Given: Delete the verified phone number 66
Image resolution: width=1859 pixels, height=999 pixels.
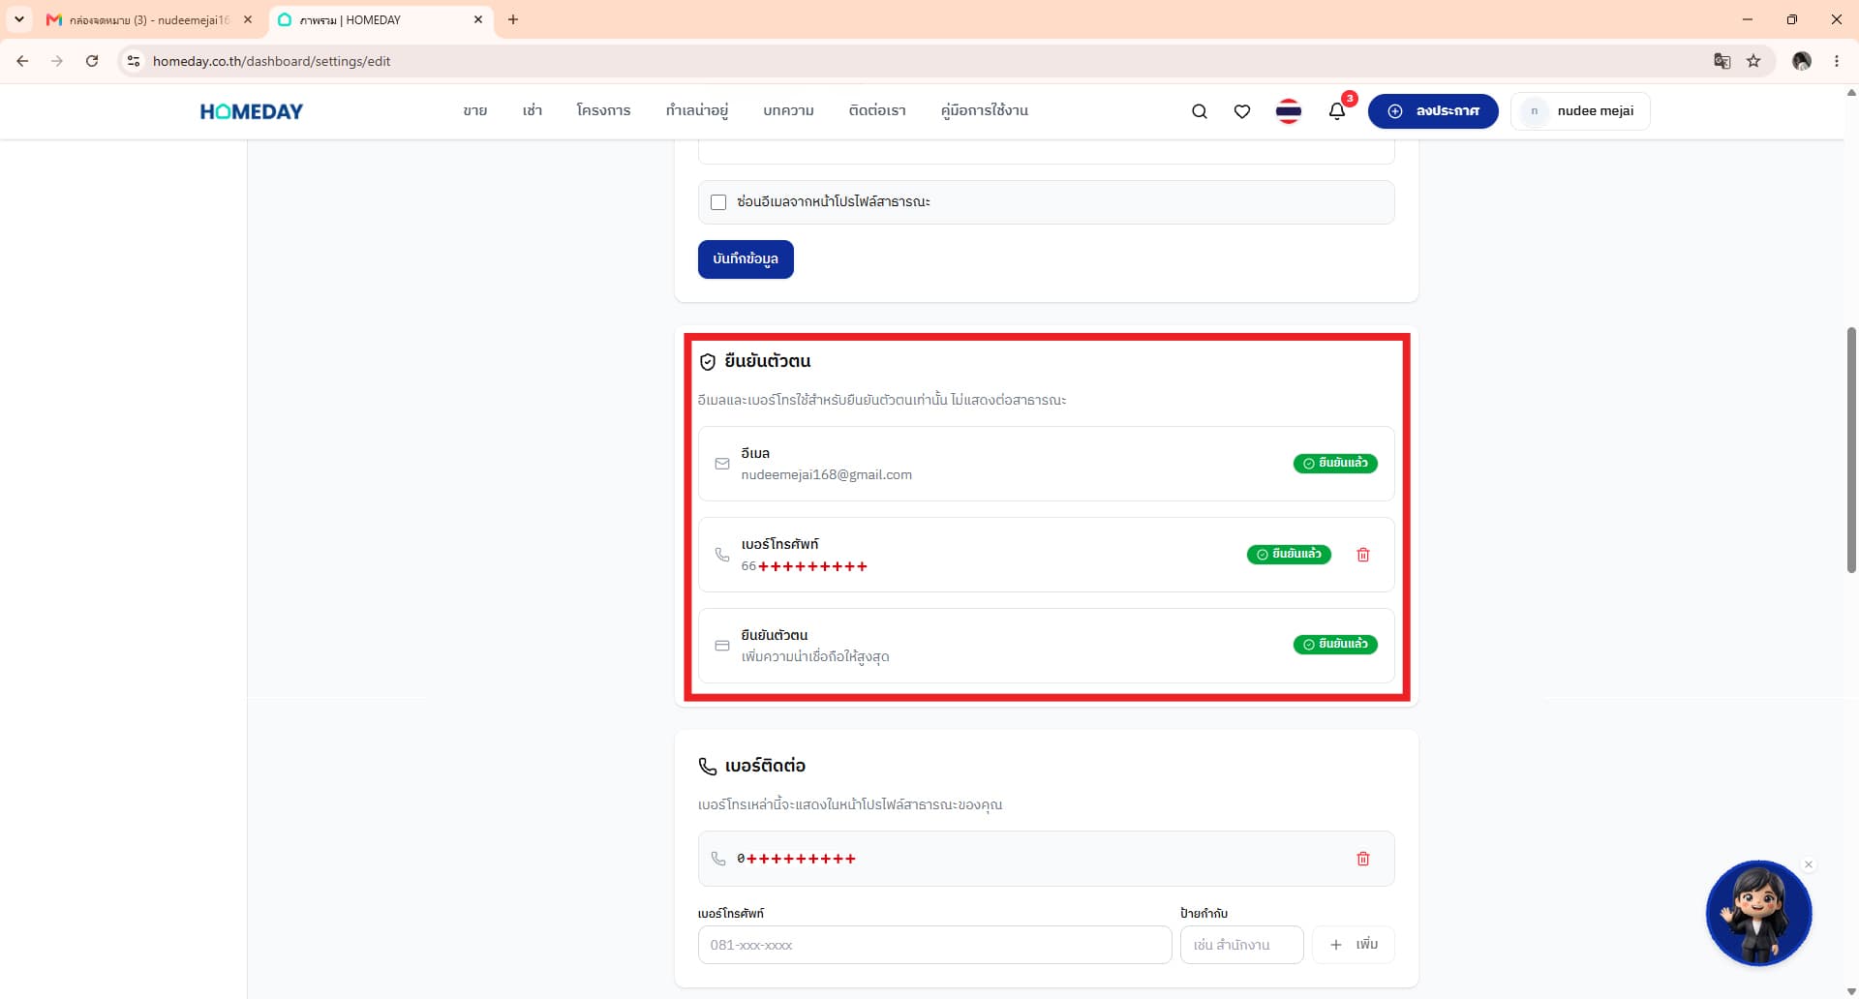Looking at the screenshot, I should [1363, 555].
